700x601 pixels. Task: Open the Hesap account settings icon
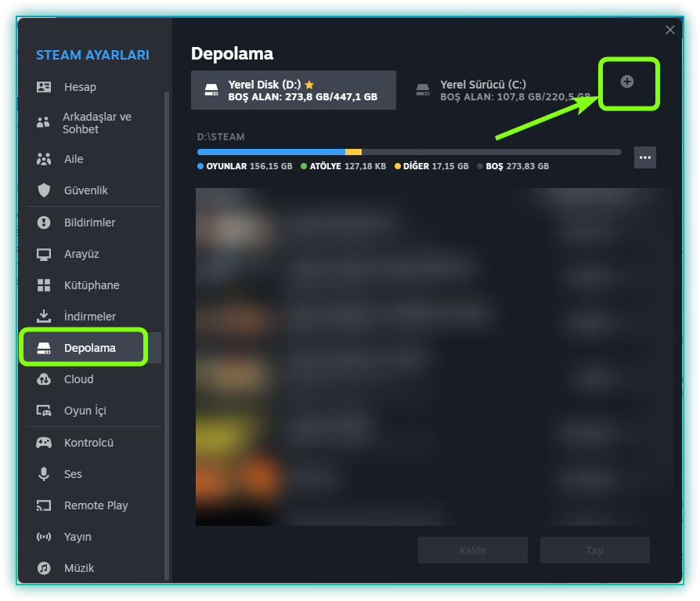pyautogui.click(x=44, y=87)
